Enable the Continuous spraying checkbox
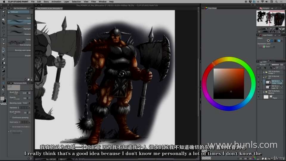The width and height of the screenshot is (286, 161). [x=11, y=117]
